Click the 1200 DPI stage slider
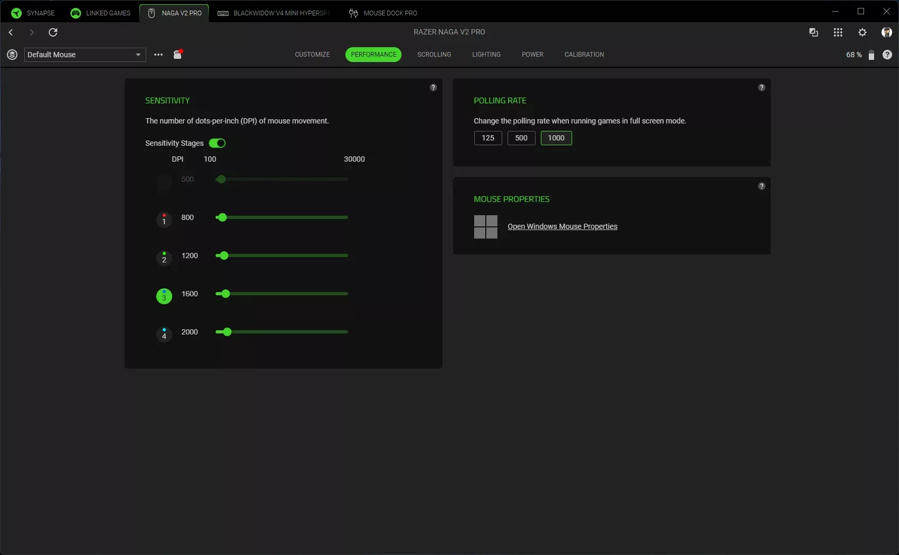This screenshot has height=555, width=899. click(x=282, y=256)
